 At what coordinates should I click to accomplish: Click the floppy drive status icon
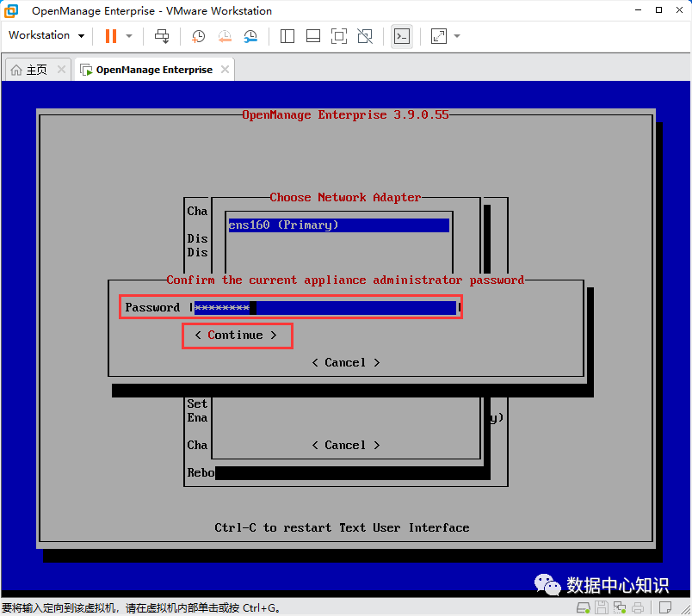click(x=602, y=607)
